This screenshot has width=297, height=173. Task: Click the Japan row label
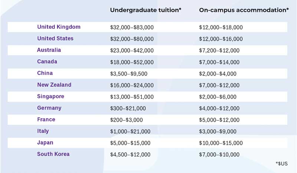(45, 142)
